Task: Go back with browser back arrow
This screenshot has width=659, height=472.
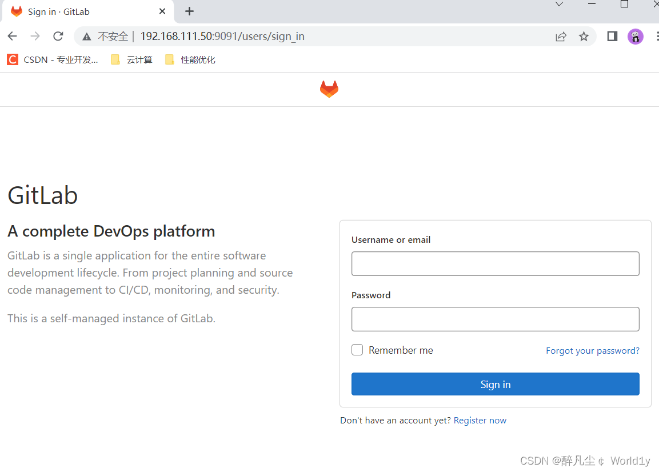Action: click(13, 36)
